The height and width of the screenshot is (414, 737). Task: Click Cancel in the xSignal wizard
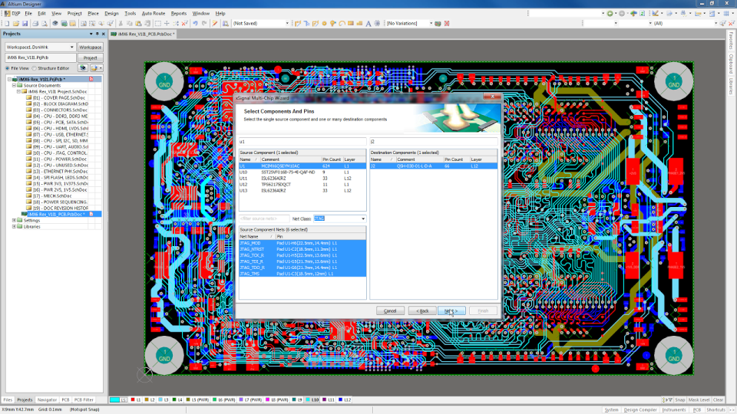(390, 310)
